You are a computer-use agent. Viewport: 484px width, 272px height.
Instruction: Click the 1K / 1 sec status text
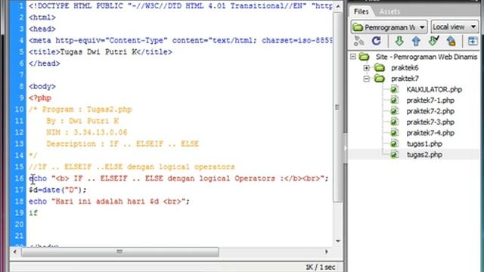coord(321,267)
